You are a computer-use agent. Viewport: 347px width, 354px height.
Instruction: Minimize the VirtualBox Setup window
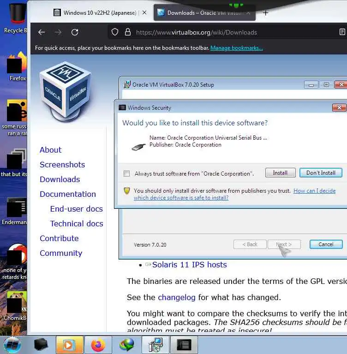[311, 85]
